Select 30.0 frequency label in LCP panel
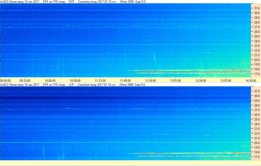This screenshot has height=166, width=261. click(x=257, y=96)
